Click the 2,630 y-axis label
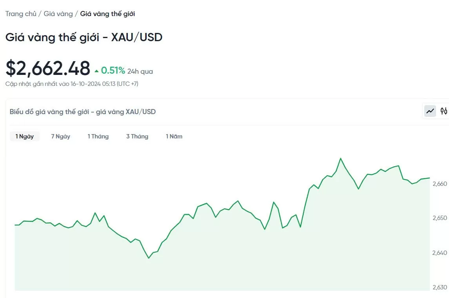Viewport: 449px width, 298px height. pyautogui.click(x=439, y=287)
